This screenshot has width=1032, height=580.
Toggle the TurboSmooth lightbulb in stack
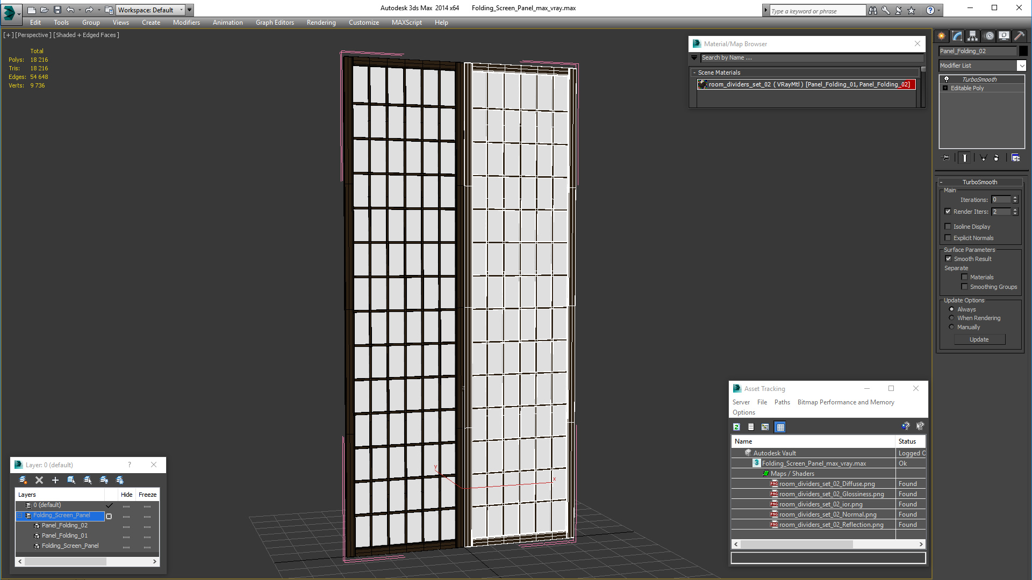pyautogui.click(x=946, y=79)
